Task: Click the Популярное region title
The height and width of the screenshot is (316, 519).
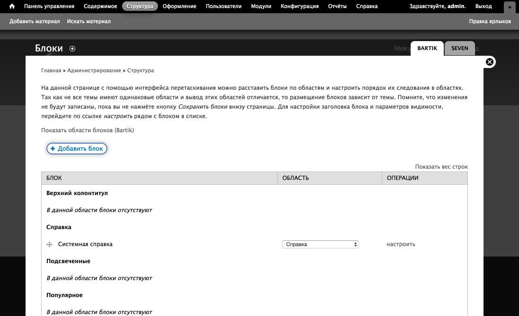Action: (64, 295)
